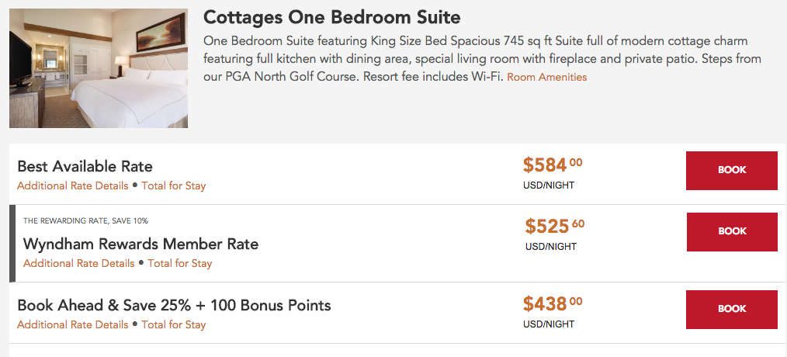Expand Additional Rate Details for Wyndham Rewards rate
Viewport: 787px width, 357px height.
(78, 264)
